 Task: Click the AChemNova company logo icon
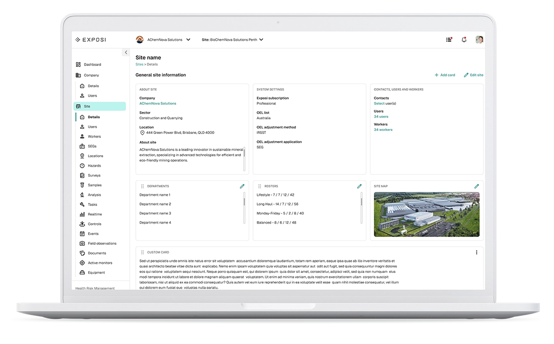[x=139, y=40]
